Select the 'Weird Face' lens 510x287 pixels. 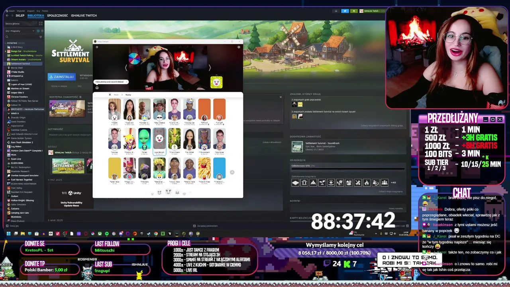[189, 169]
